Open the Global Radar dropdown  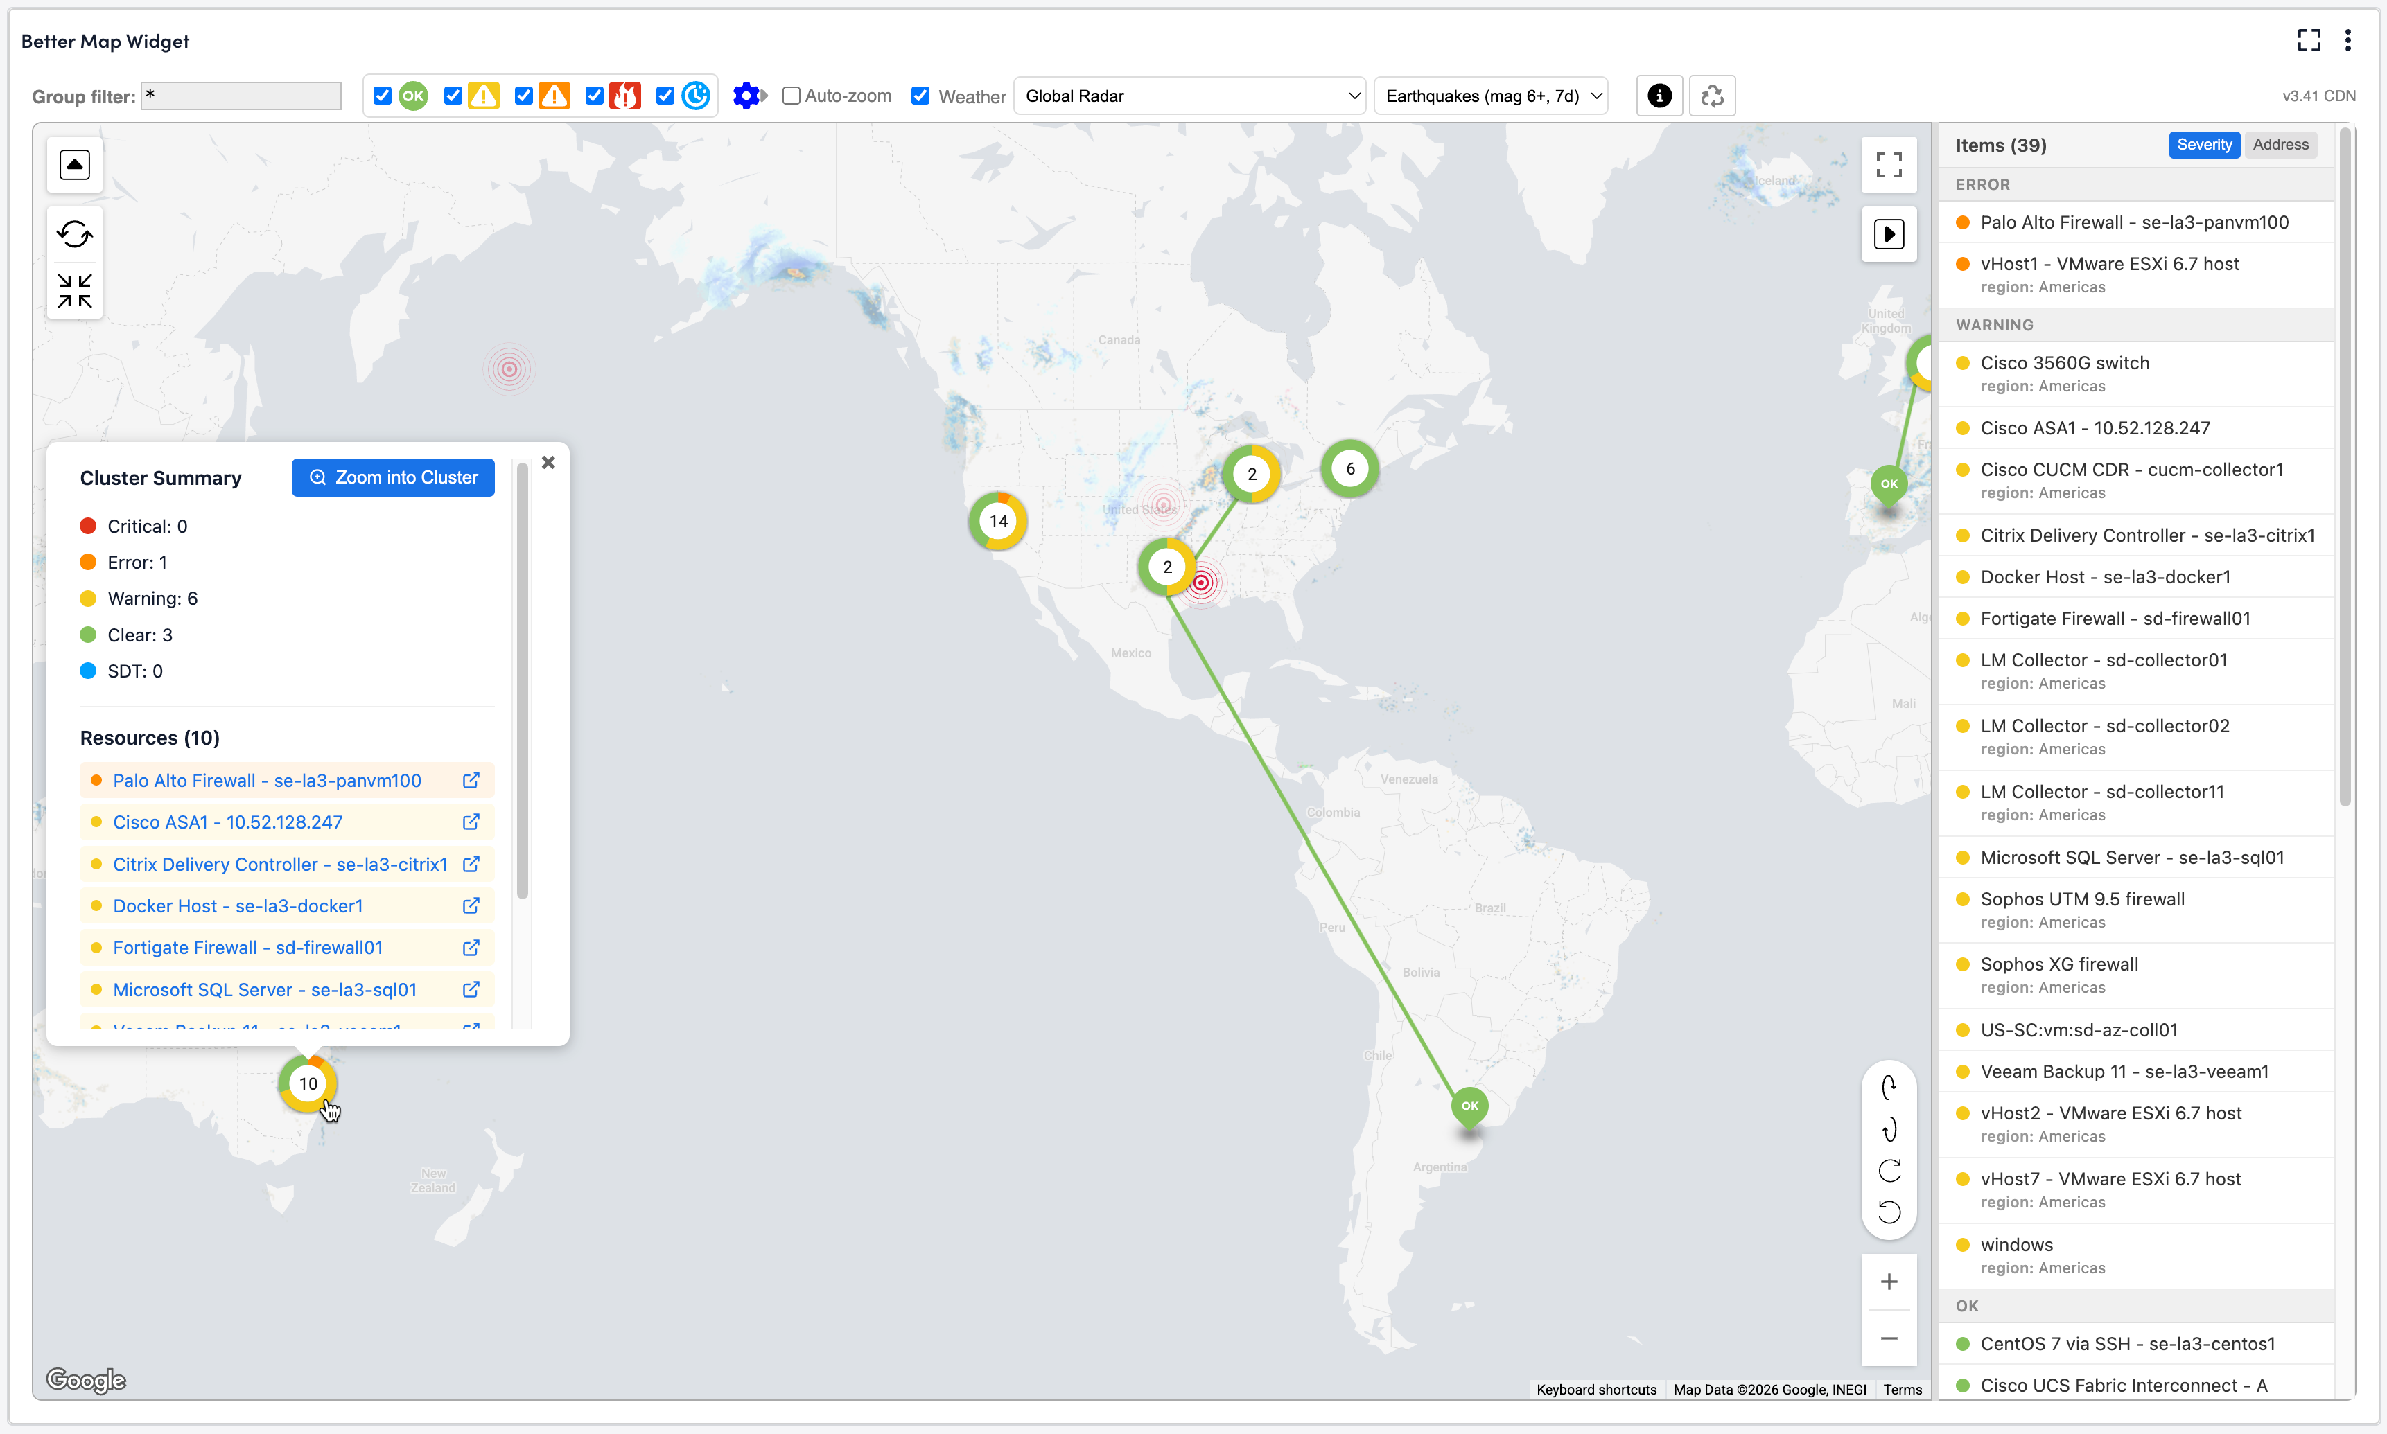[1189, 96]
